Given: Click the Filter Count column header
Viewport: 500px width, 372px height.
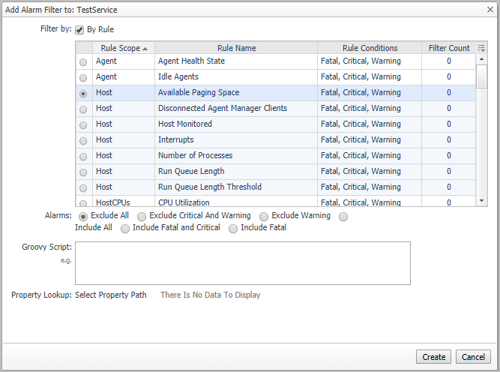Looking at the screenshot, I should [x=448, y=48].
